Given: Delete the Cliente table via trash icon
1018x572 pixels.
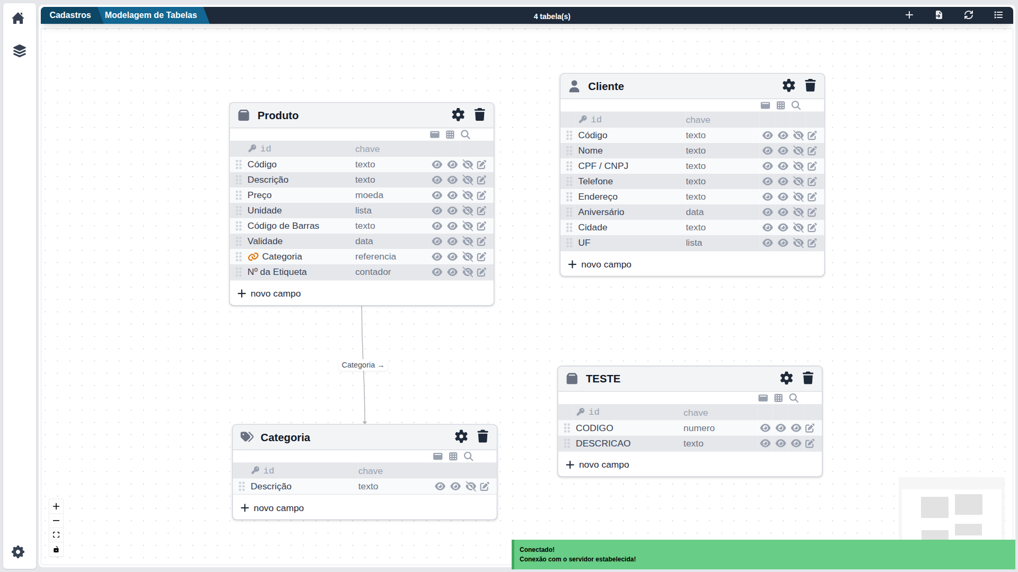Looking at the screenshot, I should pos(810,85).
